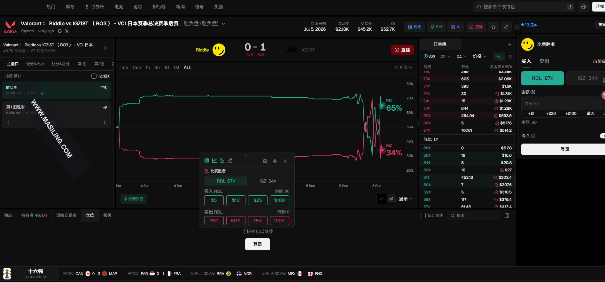Check the 仅此事件 checkbox
The width and height of the screenshot is (605, 282).
click(423, 215)
